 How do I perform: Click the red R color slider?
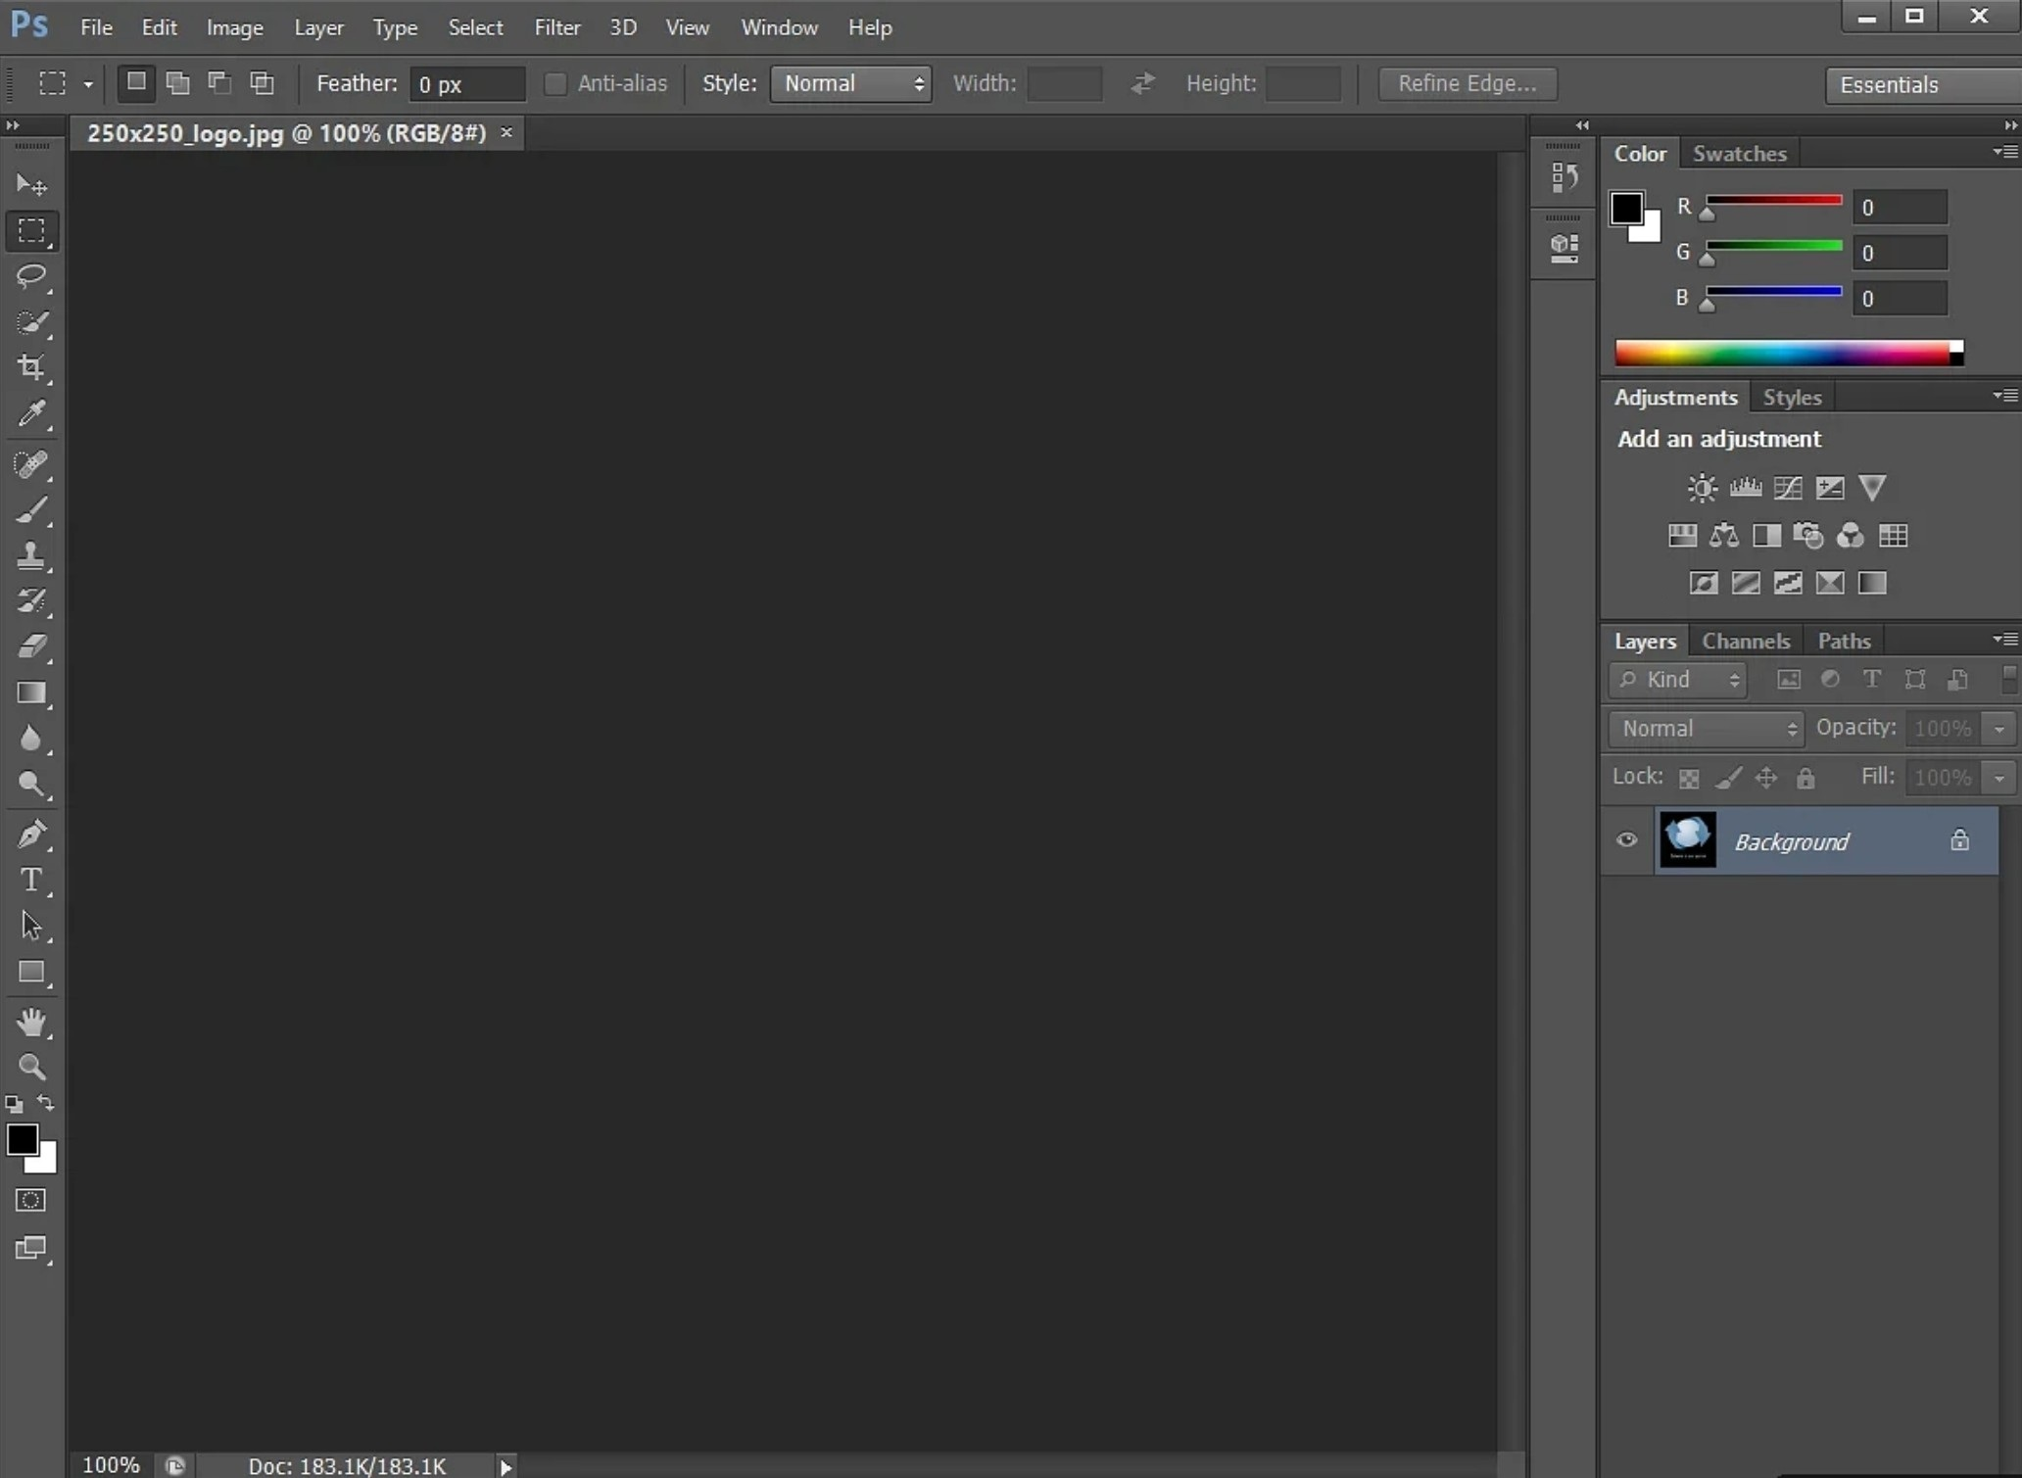[1774, 201]
